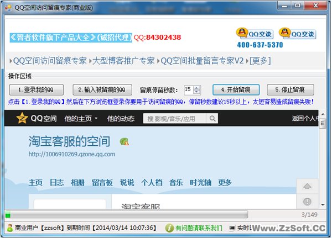The height and width of the screenshot is (238, 332).
Task: Open the 大型博客推广专家 link
Action: pos(123,61)
